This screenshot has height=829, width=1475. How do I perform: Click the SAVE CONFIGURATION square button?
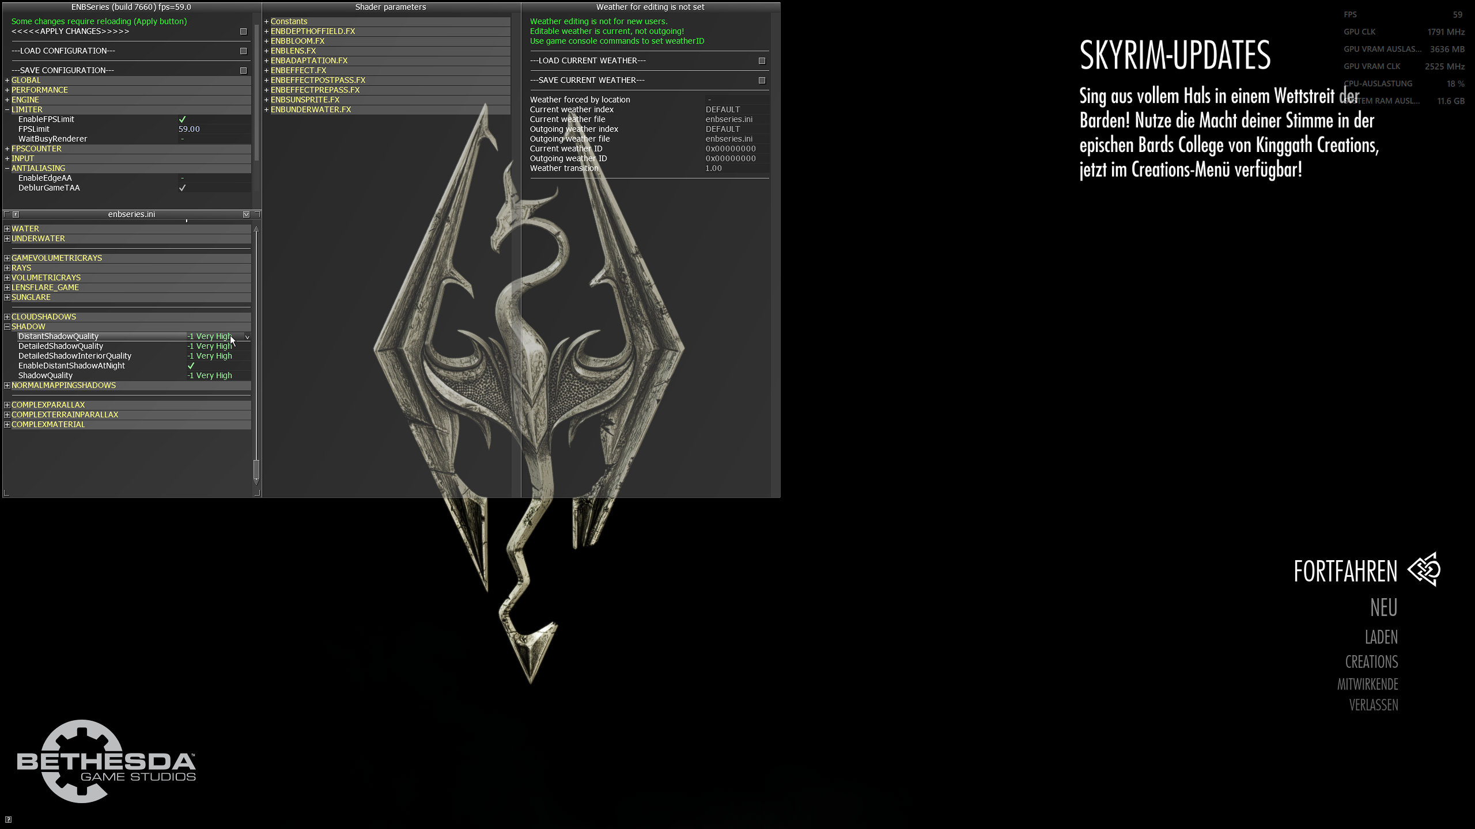tap(243, 71)
